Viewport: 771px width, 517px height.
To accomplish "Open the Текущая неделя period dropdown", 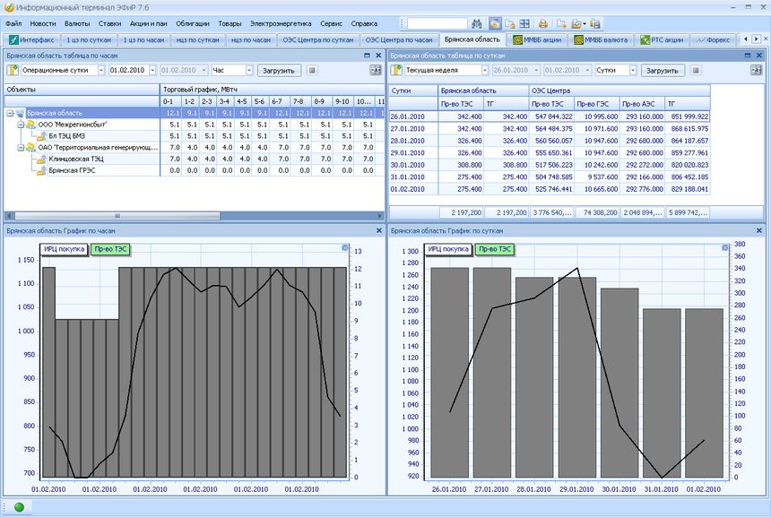I will (483, 70).
